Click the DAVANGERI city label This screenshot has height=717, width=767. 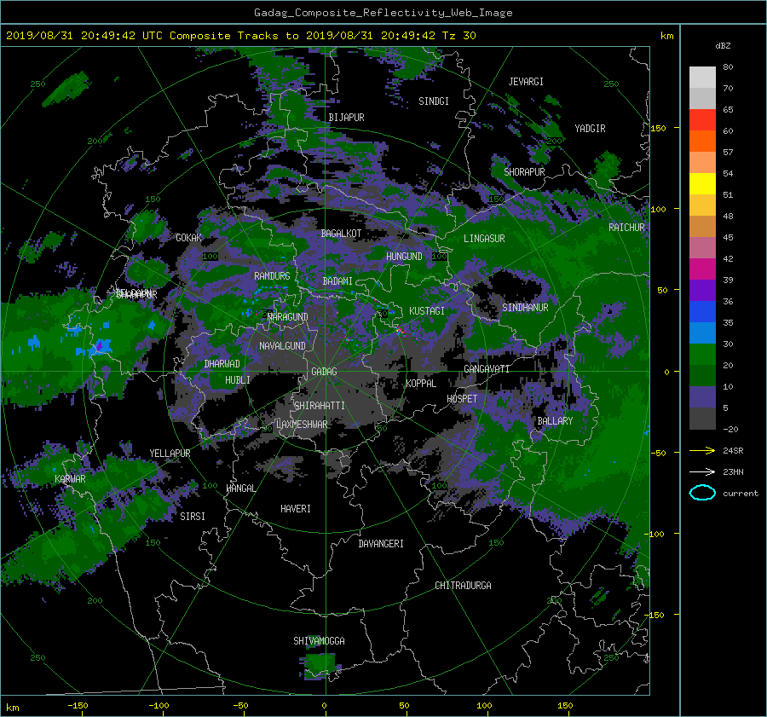[x=381, y=544]
